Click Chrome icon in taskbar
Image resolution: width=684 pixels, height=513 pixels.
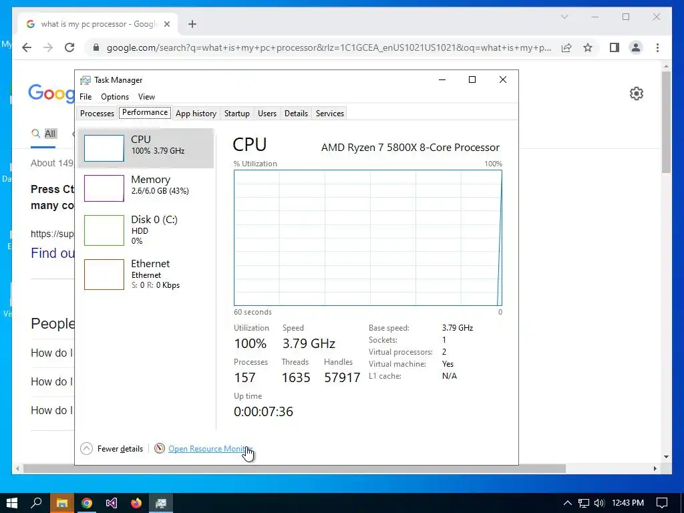pos(87,503)
